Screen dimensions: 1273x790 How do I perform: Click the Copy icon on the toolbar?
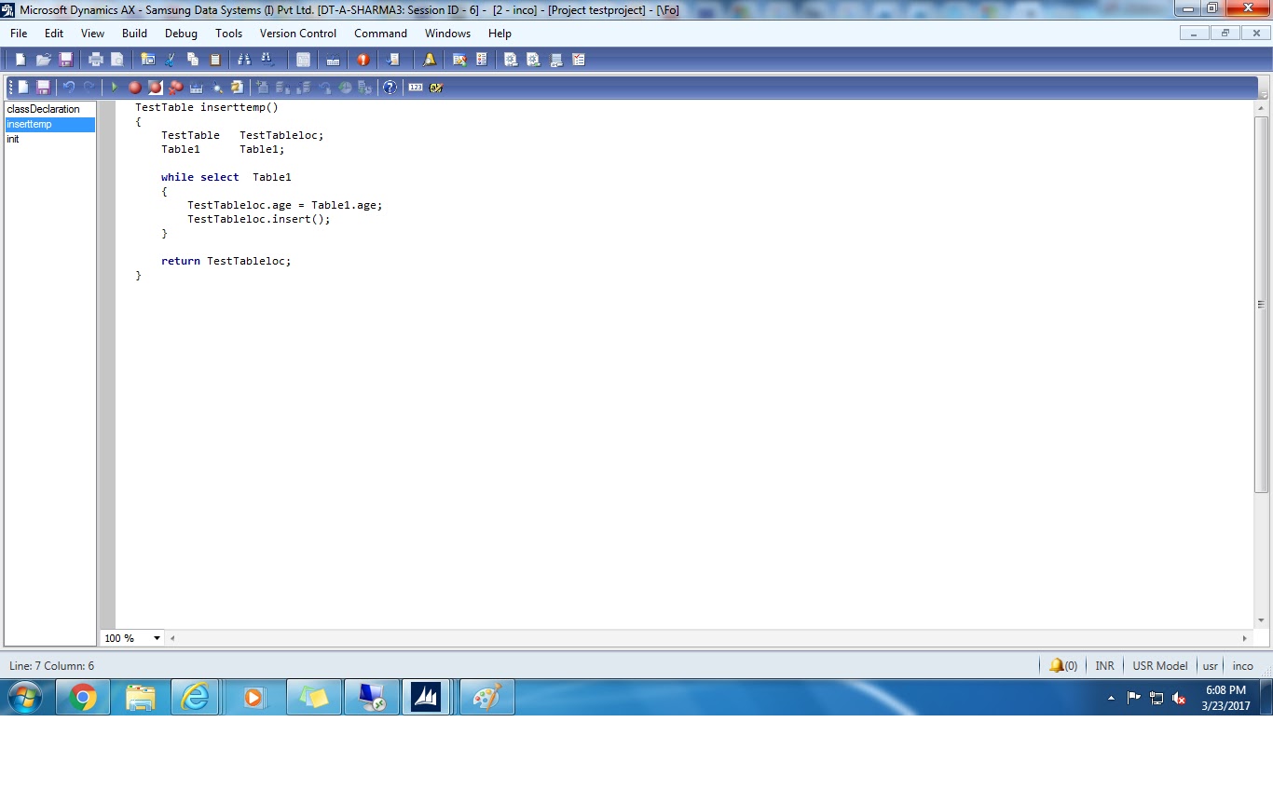pyautogui.click(x=193, y=59)
